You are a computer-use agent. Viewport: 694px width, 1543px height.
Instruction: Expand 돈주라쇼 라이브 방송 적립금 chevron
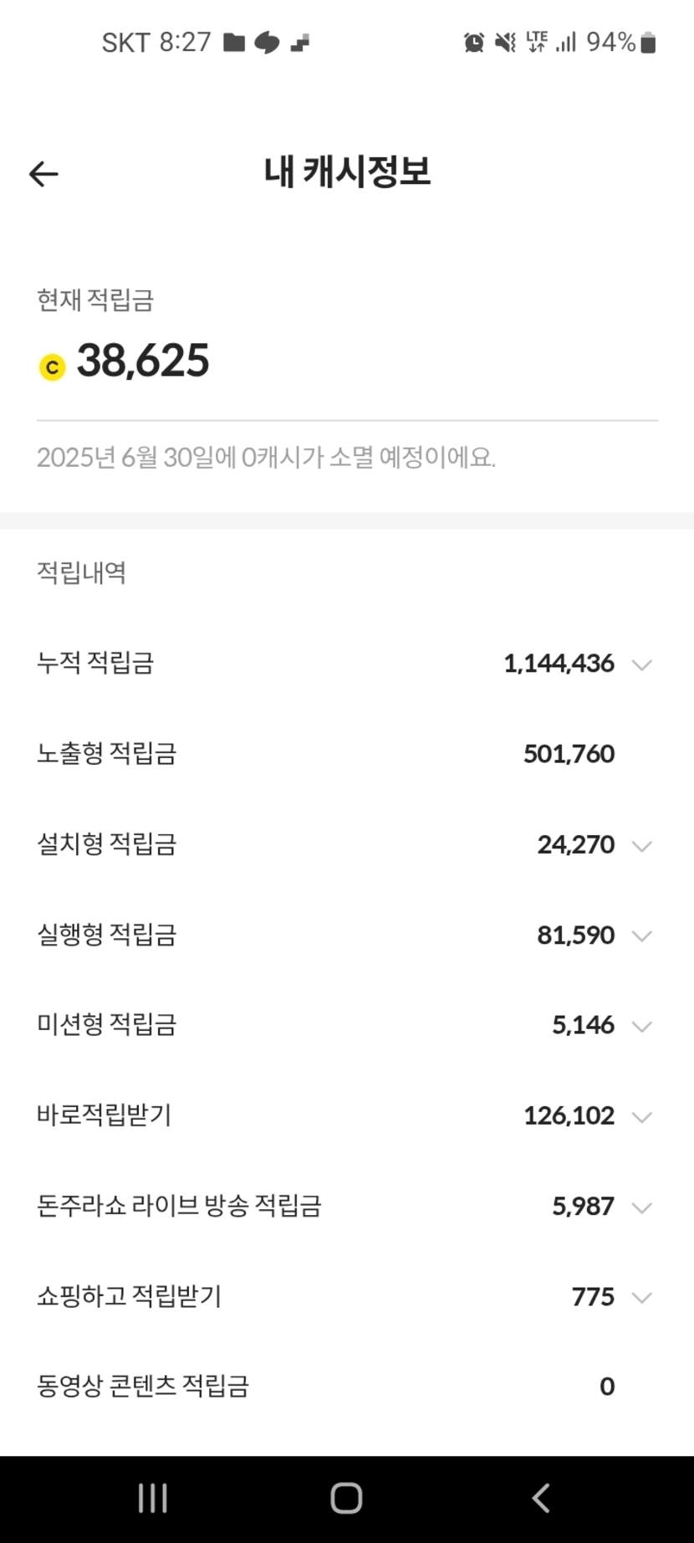tap(641, 1207)
